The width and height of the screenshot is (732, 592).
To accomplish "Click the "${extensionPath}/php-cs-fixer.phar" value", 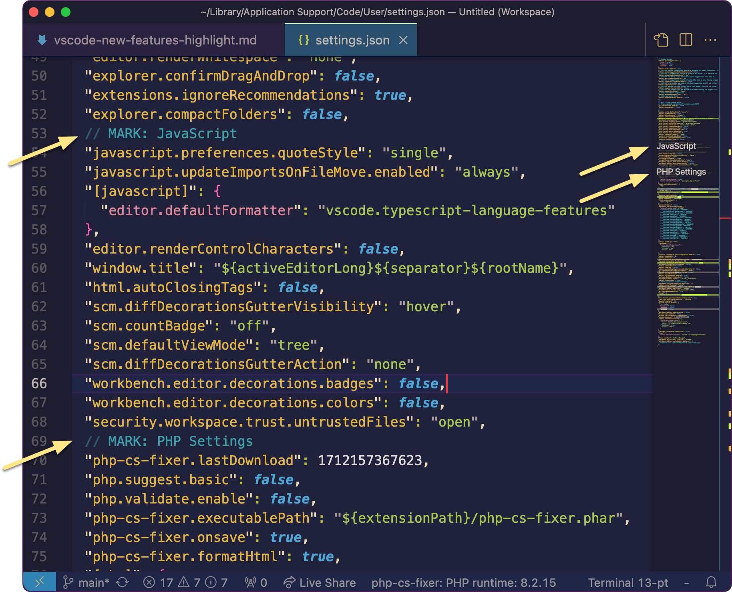I will click(x=479, y=518).
